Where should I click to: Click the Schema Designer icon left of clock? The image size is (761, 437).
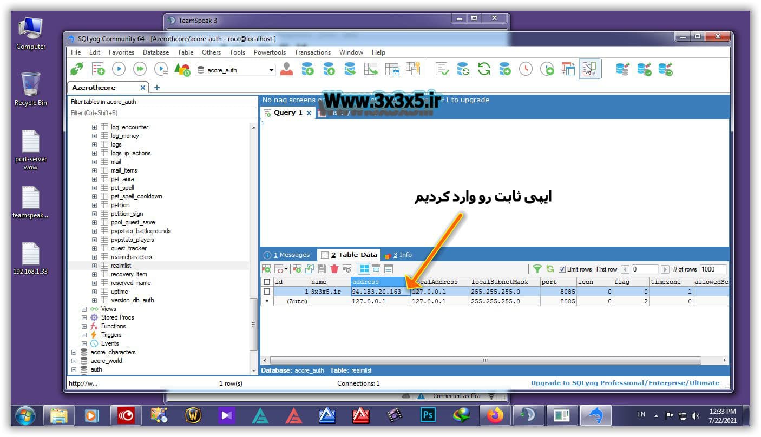pos(505,69)
